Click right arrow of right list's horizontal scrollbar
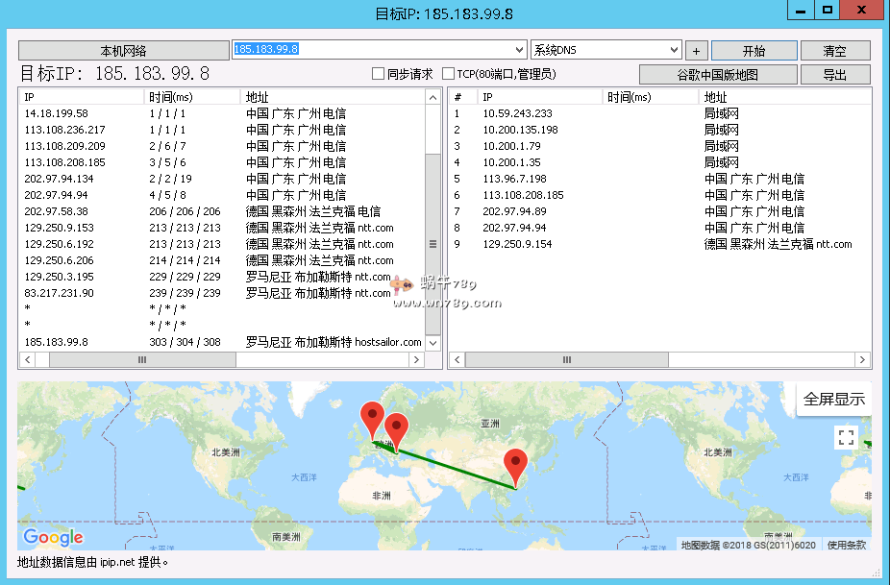The height and width of the screenshot is (585, 890). 862,359
